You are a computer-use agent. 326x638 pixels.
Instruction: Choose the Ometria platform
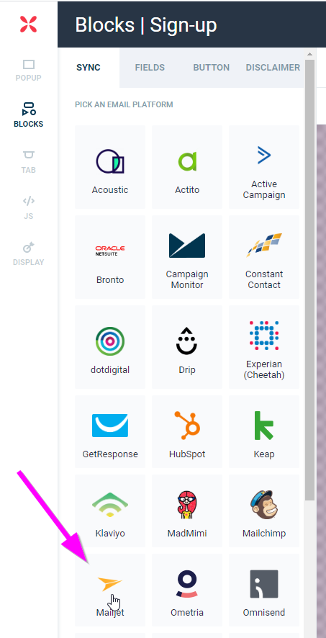pos(187,590)
